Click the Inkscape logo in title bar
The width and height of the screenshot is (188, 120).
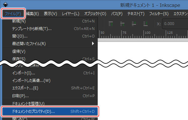pos(6,5)
